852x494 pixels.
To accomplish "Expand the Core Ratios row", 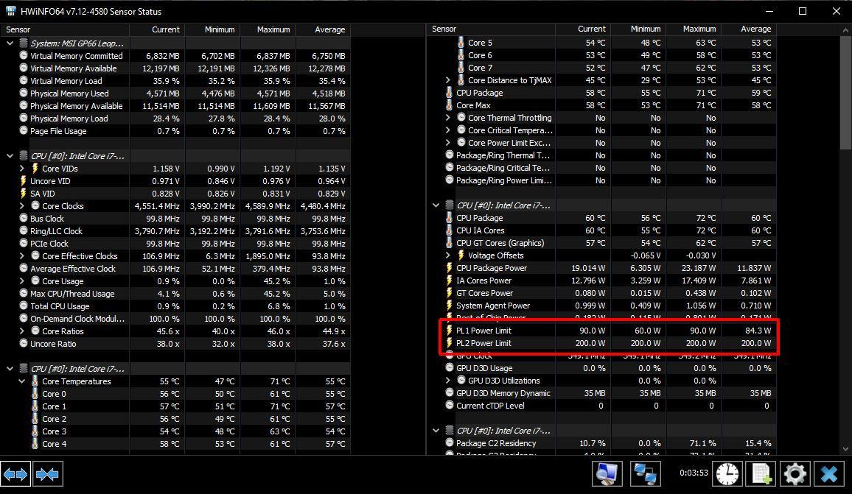I will (x=21, y=331).
